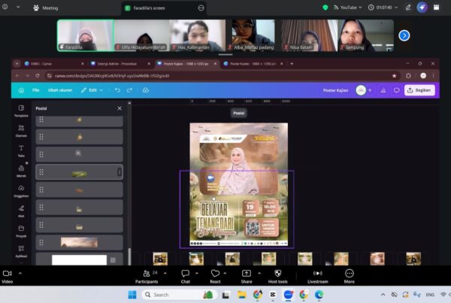Open Zoom Host tools shield icon
The width and height of the screenshot is (451, 303).
pyautogui.click(x=277, y=274)
